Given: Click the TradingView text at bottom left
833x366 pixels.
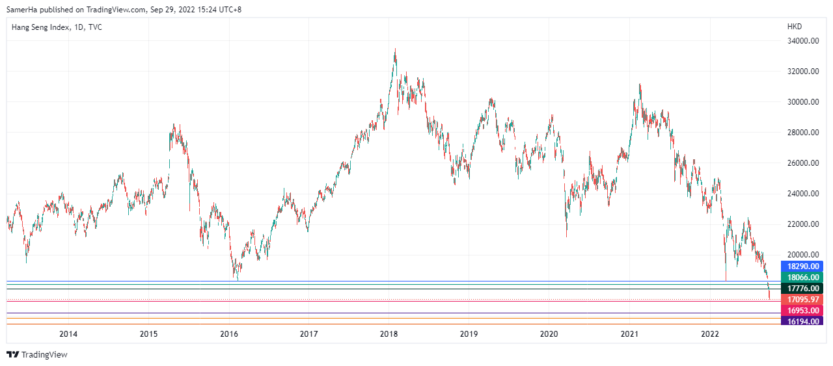Looking at the screenshot, I should 44,355.
